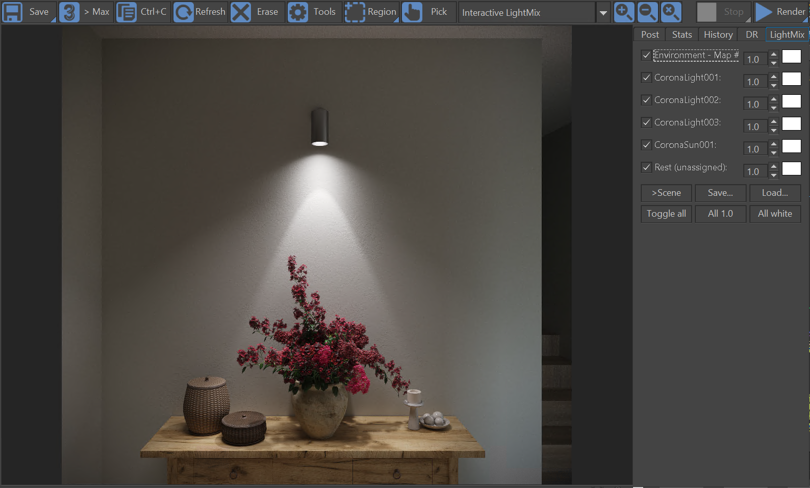Screen dimensions: 810x488
Task: Open CoronaLight002 color swatch
Action: click(792, 101)
